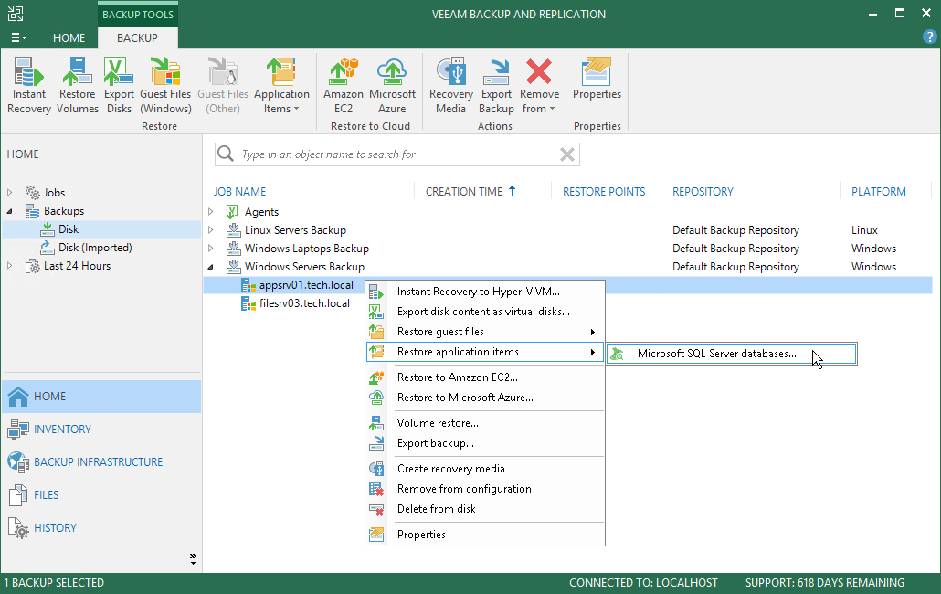Choose Create recovery media
Viewport: 941px width, 594px height.
pos(484,469)
